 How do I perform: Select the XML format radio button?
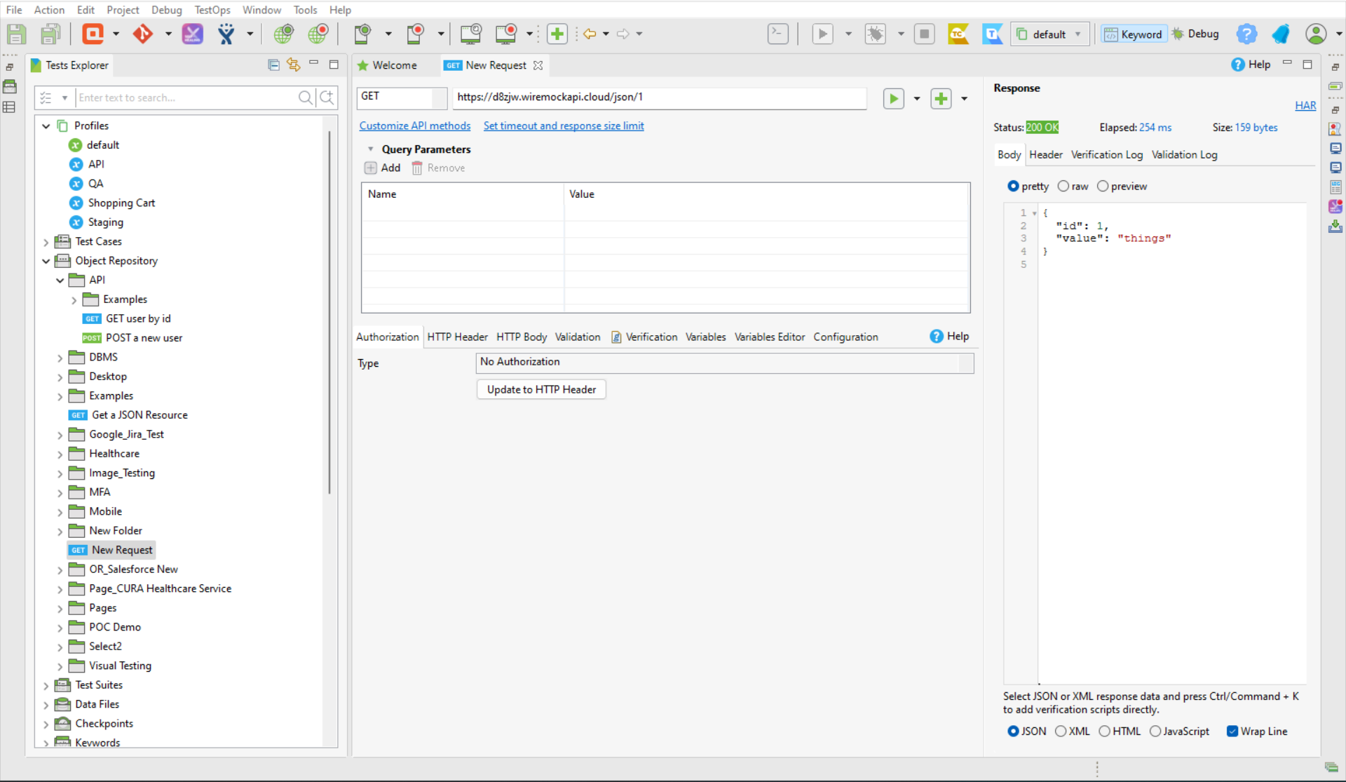1061,731
